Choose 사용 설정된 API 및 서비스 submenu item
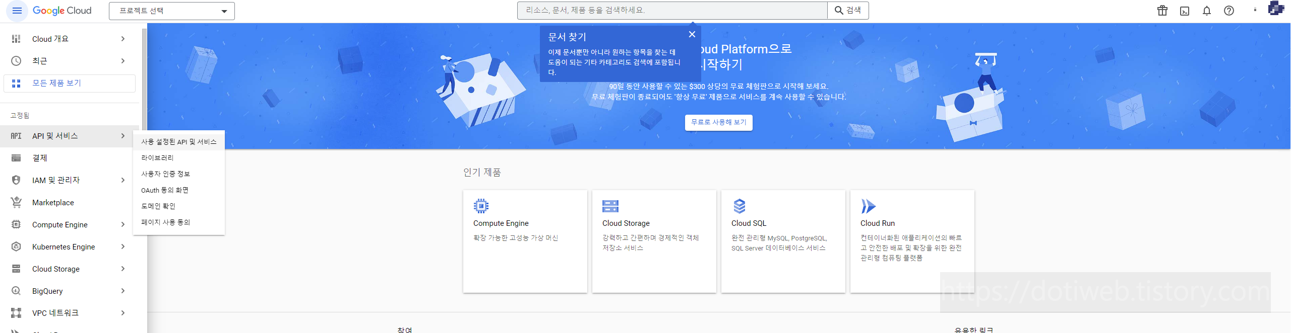Screen dimensions: 1291x333 coord(179,142)
